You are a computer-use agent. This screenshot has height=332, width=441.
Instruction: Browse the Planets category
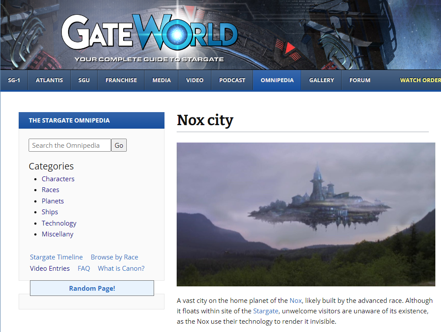click(x=53, y=201)
